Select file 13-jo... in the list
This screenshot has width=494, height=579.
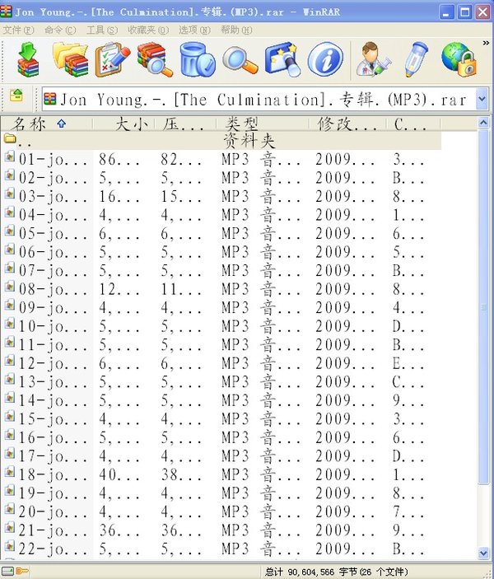tap(221, 382)
